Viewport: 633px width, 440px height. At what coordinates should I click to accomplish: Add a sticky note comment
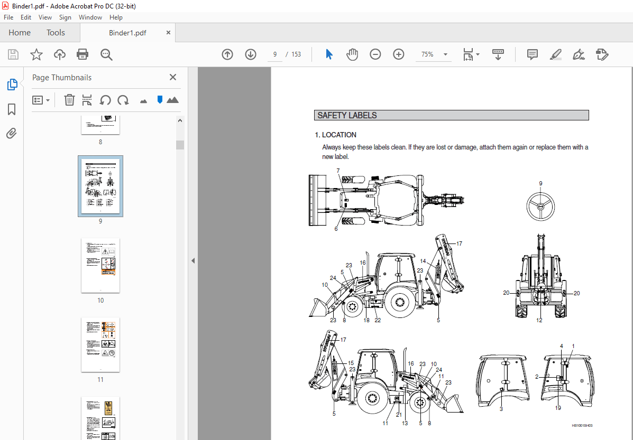pos(531,54)
